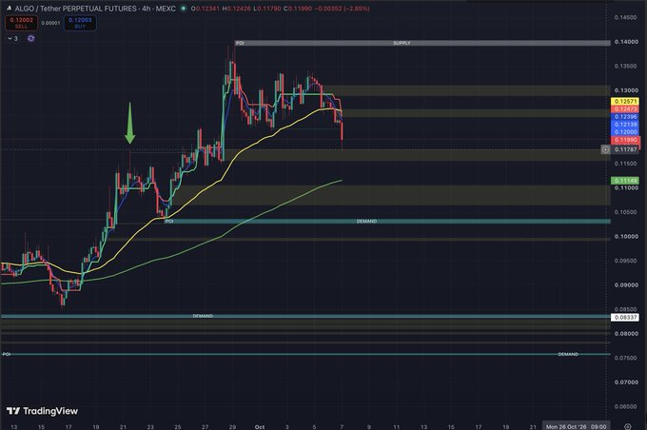
Task: Click the DEMAND label near 0.08337 line
Action: (203, 316)
